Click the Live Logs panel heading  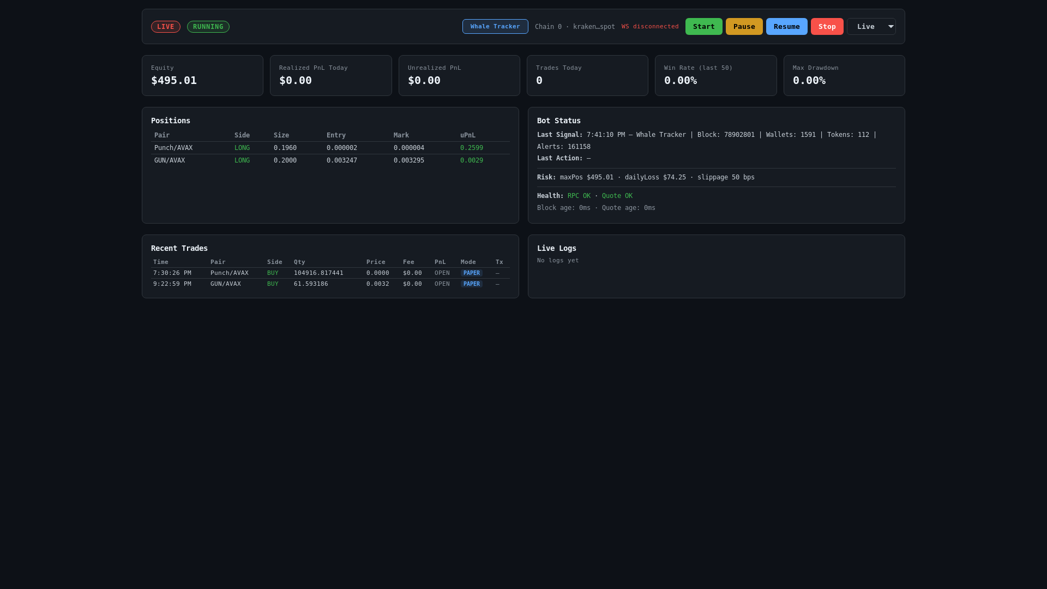557,248
